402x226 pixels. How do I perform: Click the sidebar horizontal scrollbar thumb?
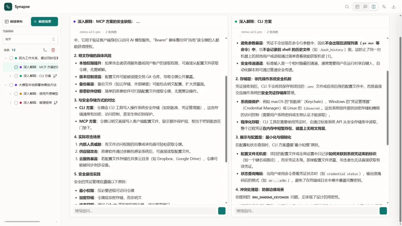[x=22, y=222]
